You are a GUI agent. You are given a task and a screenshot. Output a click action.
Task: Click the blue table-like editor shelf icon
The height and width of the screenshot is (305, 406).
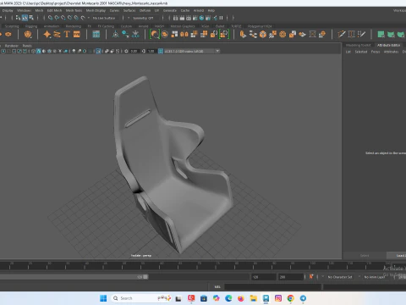click(96, 35)
